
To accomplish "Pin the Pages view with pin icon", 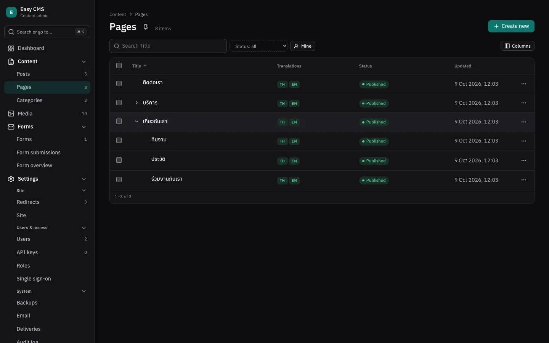I will tap(146, 27).
